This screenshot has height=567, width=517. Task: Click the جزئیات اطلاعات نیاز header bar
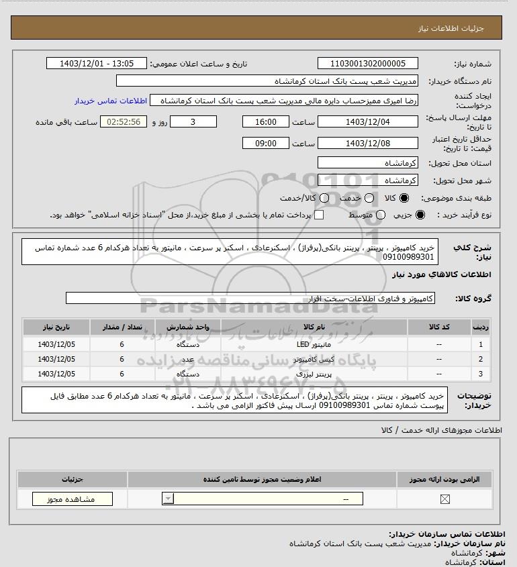256,28
